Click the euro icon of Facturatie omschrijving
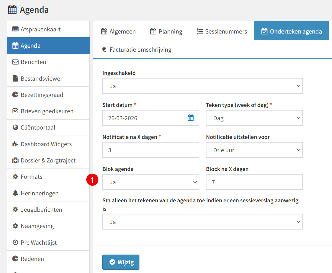The image size is (332, 273). [x=104, y=49]
